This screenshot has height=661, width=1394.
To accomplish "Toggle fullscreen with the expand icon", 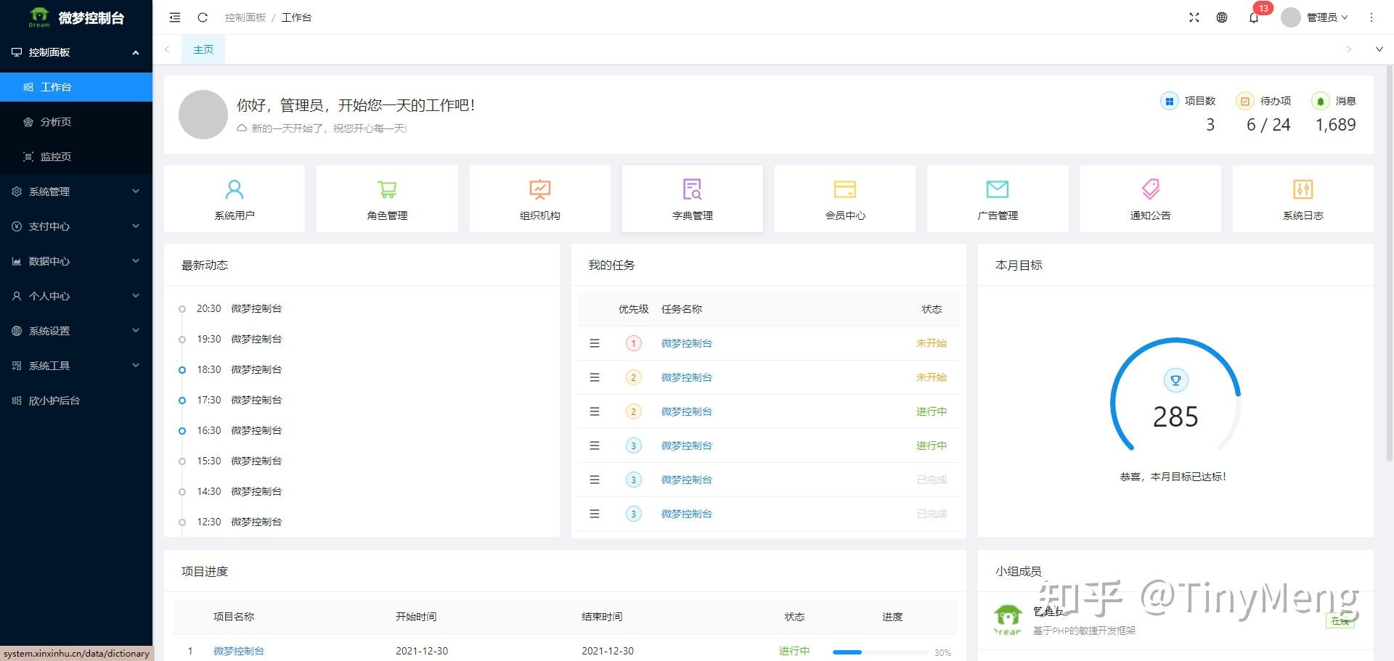I will (x=1194, y=17).
